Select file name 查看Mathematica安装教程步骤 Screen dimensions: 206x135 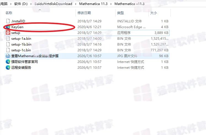[x=35, y=56]
